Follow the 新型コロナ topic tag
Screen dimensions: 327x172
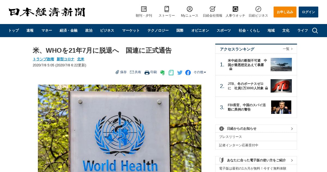[x=65, y=59]
